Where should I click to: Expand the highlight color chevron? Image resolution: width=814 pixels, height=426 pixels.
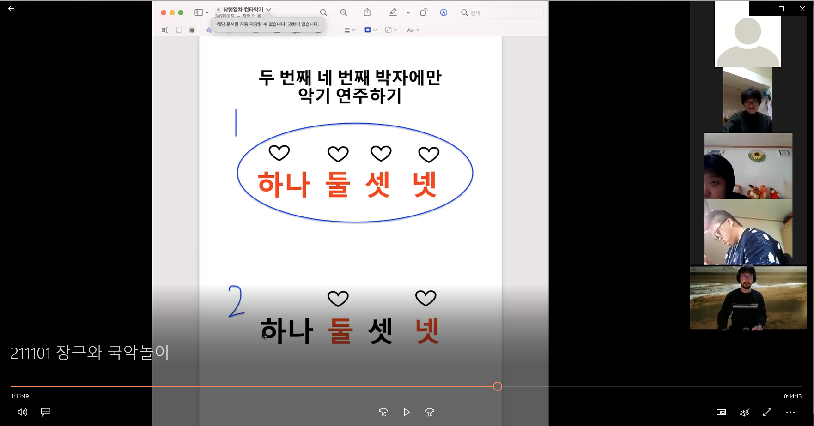click(408, 13)
